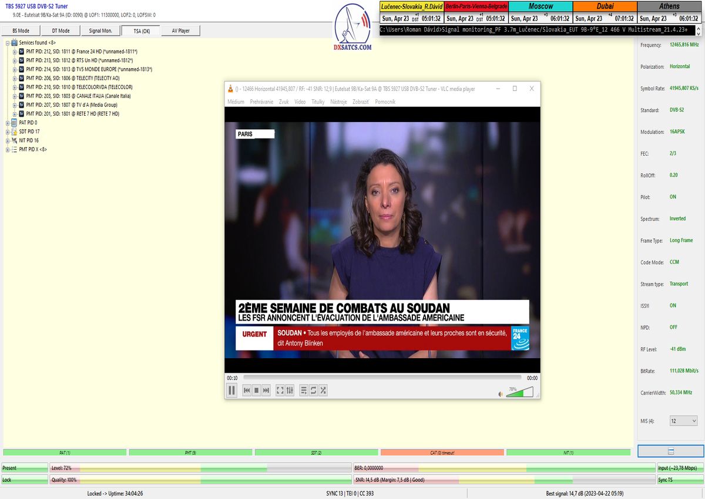This screenshot has height=499, width=705.
Task: Toggle VLC loop playback mode
Action: [x=313, y=390]
